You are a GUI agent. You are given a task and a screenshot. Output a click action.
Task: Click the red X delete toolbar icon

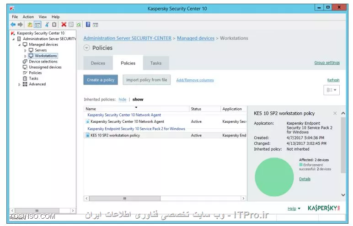[x=64, y=25]
